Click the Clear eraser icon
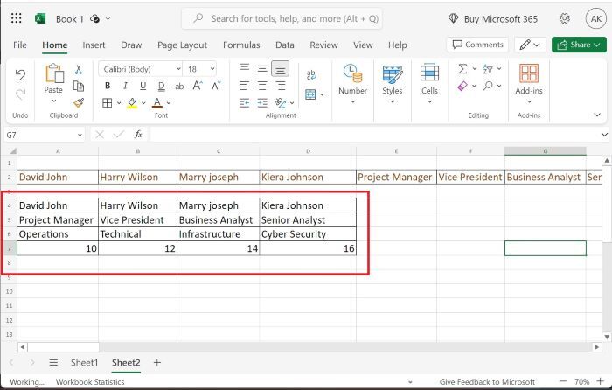The height and width of the screenshot is (390, 612). point(462,86)
